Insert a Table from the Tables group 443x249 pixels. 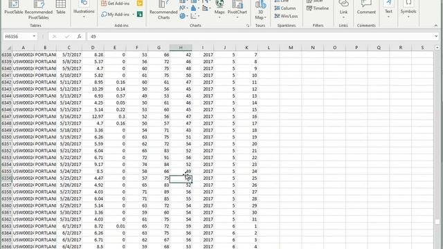[x=60, y=8]
